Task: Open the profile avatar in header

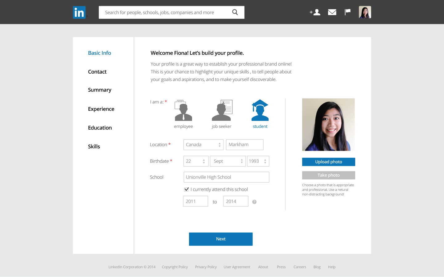Action: [365, 12]
